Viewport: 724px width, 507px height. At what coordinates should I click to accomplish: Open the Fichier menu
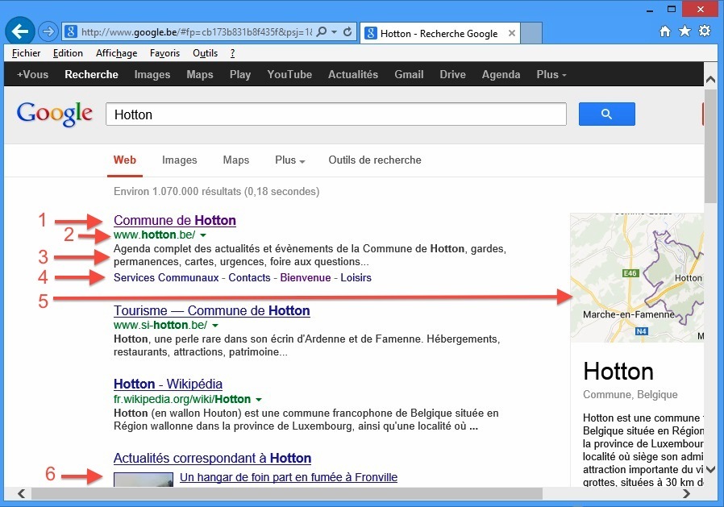click(27, 53)
